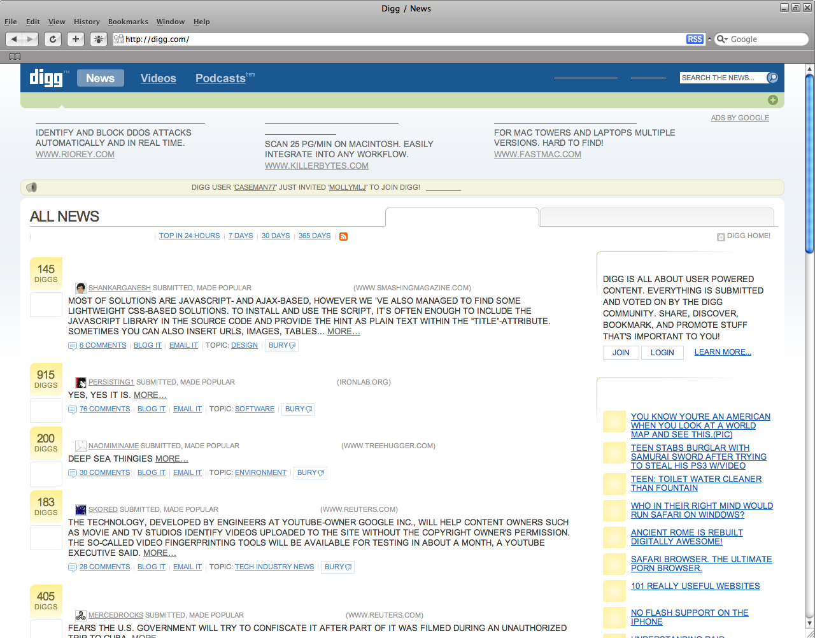The image size is (815, 638).
Task: Add a bookmark with the plus button
Action: 76,39
